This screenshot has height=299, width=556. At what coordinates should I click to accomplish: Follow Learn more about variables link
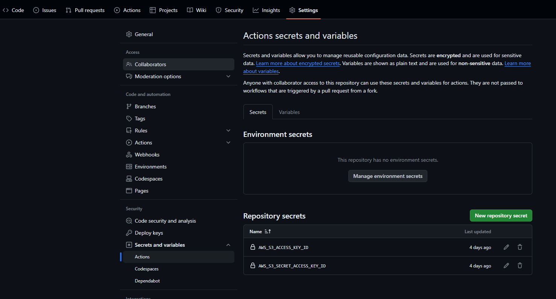pyautogui.click(x=518, y=63)
